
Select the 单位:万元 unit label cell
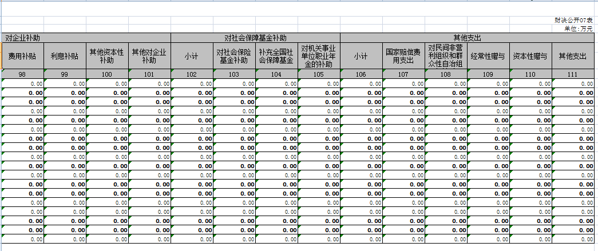click(577, 28)
